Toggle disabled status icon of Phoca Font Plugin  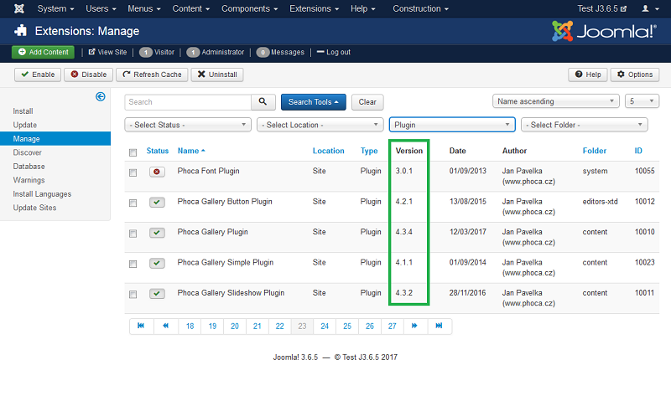pyautogui.click(x=157, y=172)
